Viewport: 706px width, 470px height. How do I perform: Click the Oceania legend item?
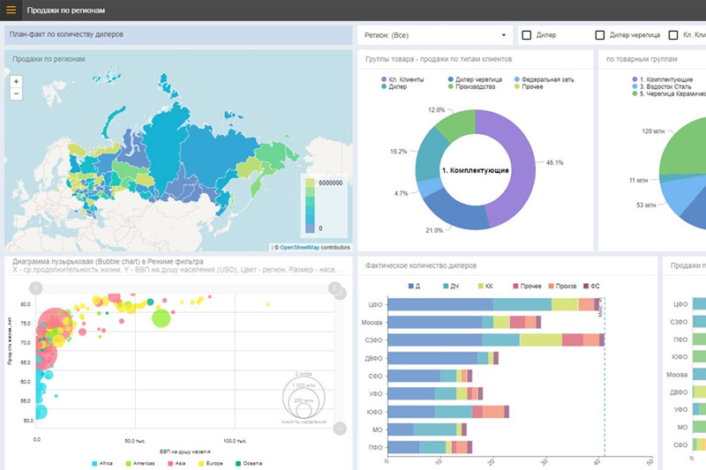pos(249,463)
